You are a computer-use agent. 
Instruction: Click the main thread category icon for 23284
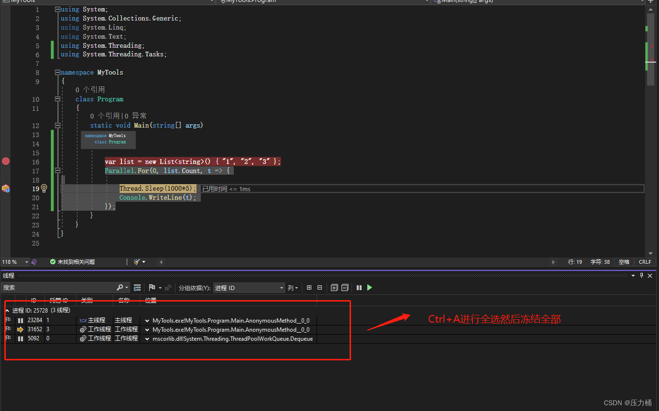click(x=83, y=321)
